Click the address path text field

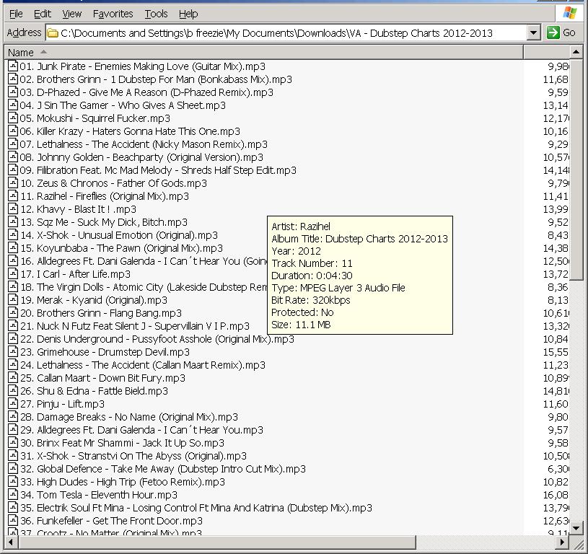click(x=289, y=32)
